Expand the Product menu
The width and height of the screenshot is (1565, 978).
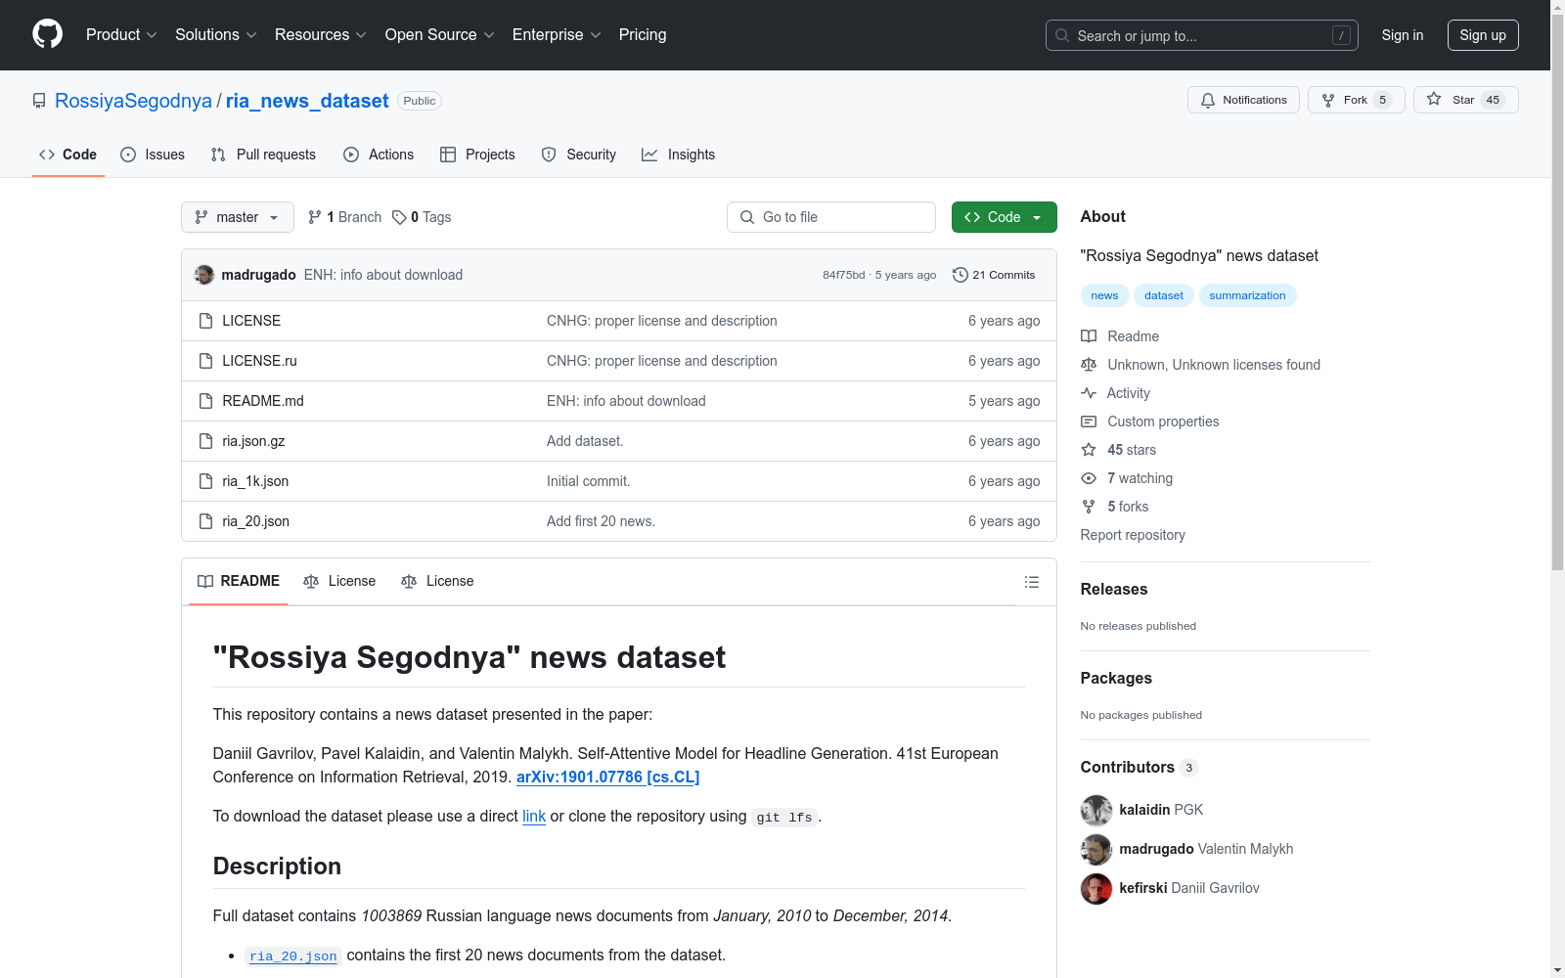[x=121, y=35]
